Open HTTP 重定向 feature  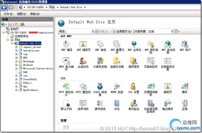pos(83,88)
